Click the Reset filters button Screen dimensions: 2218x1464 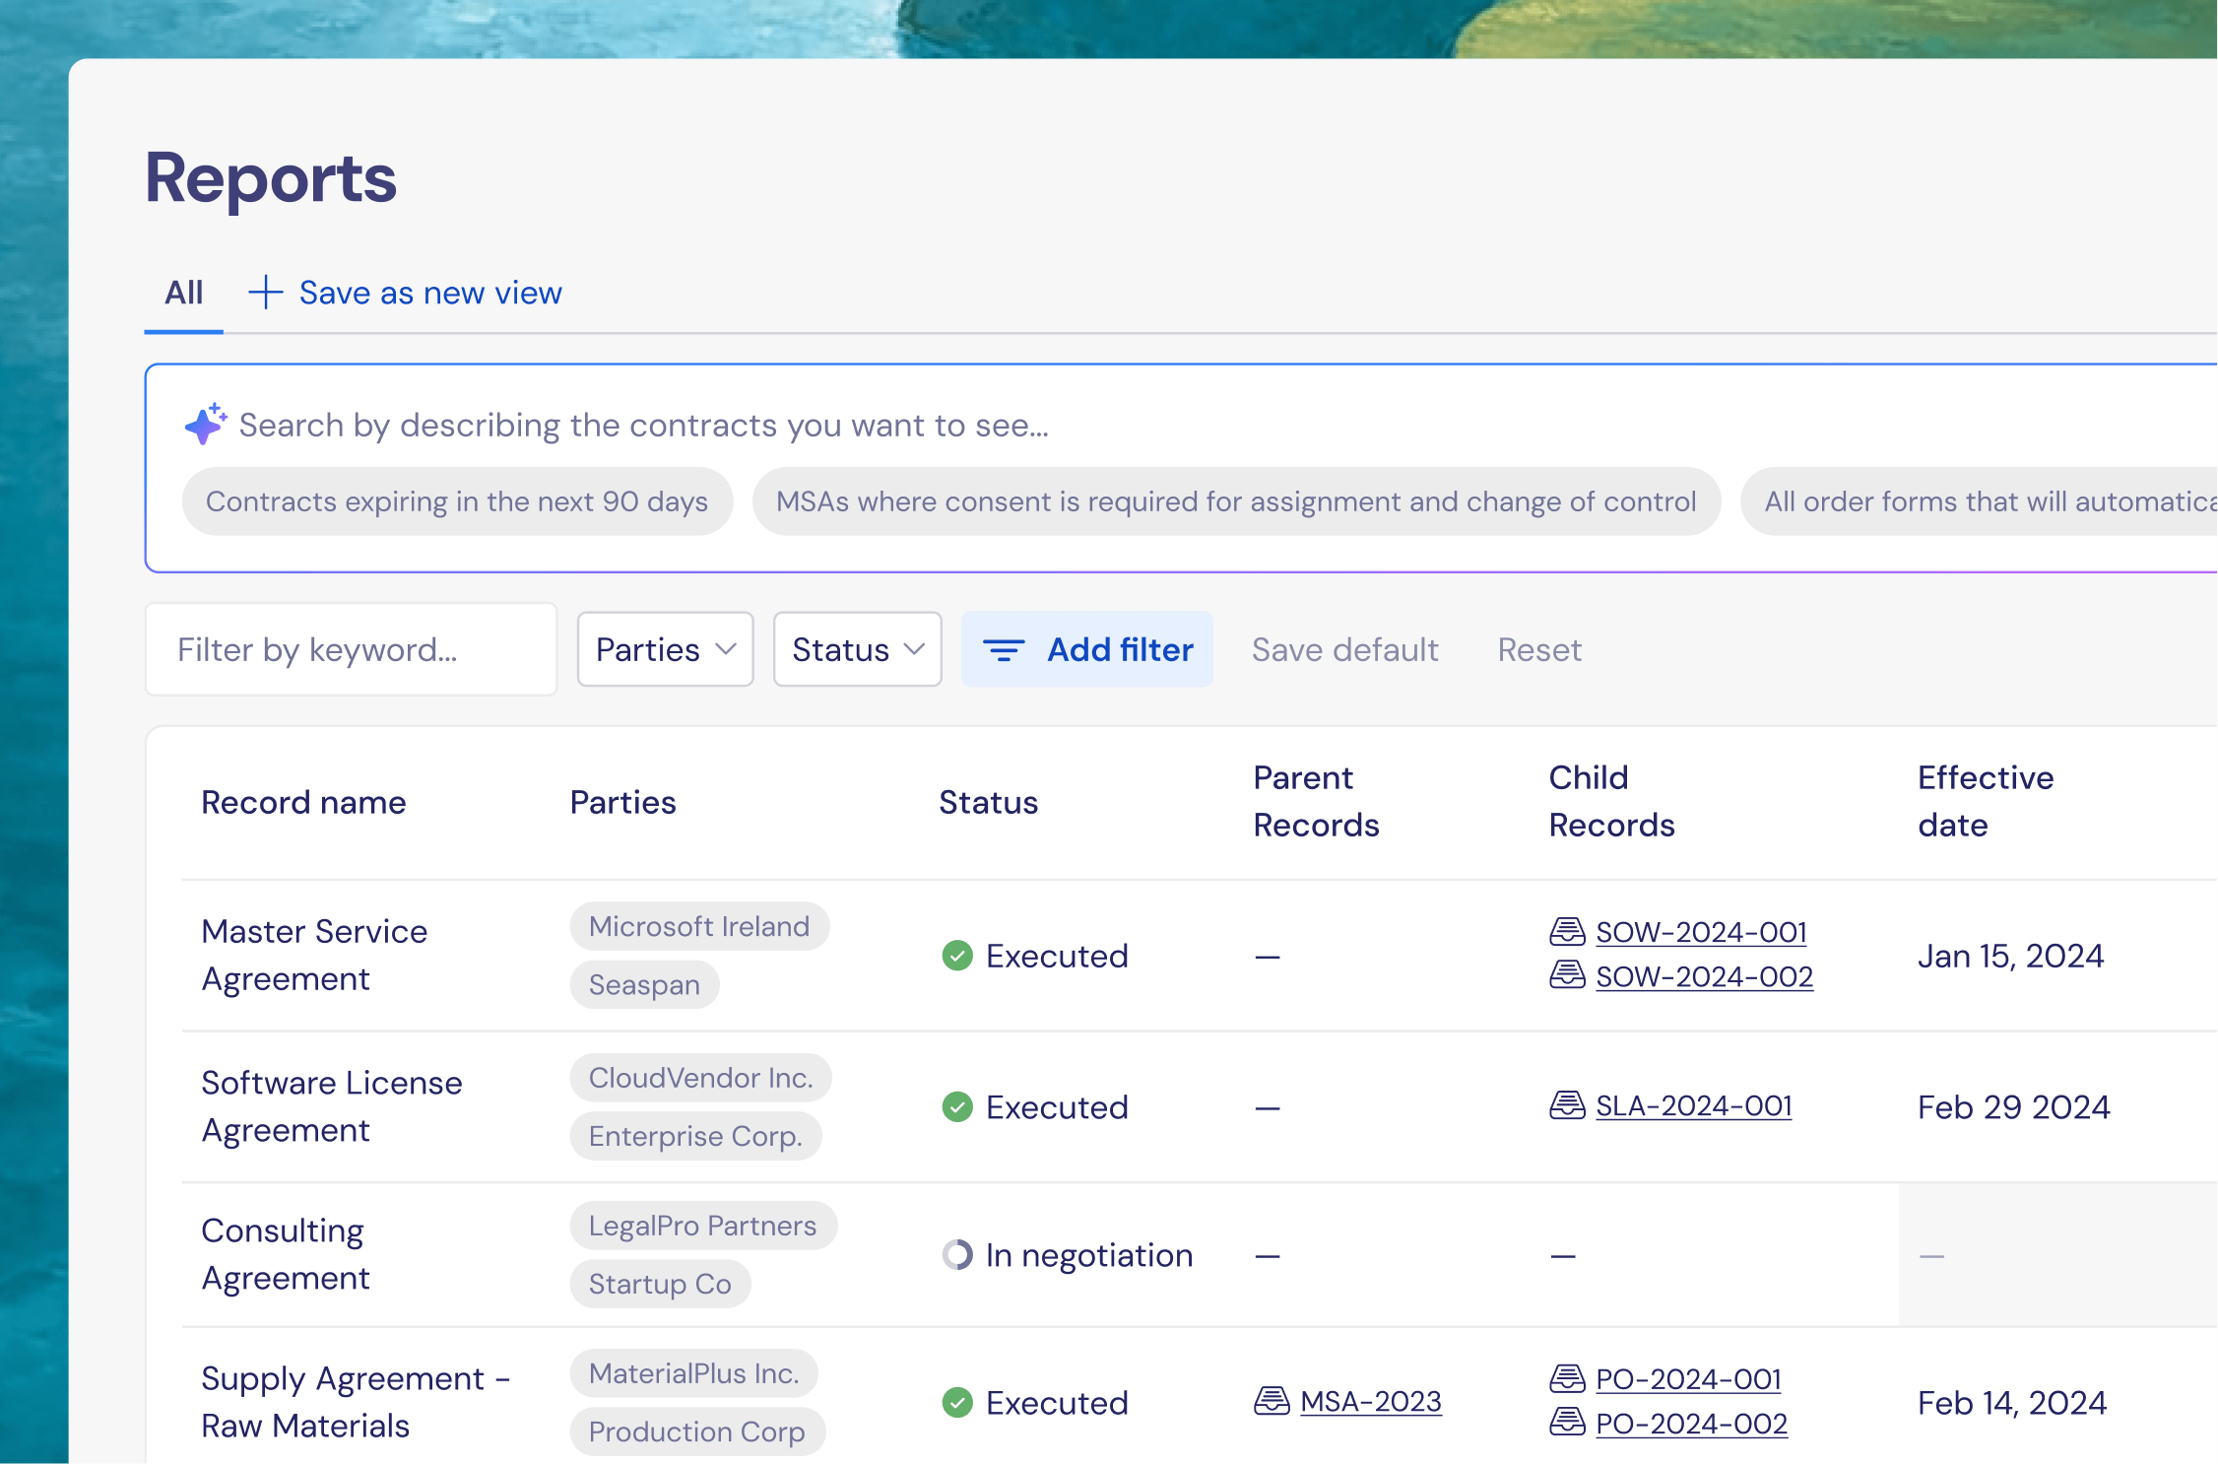pos(1538,650)
